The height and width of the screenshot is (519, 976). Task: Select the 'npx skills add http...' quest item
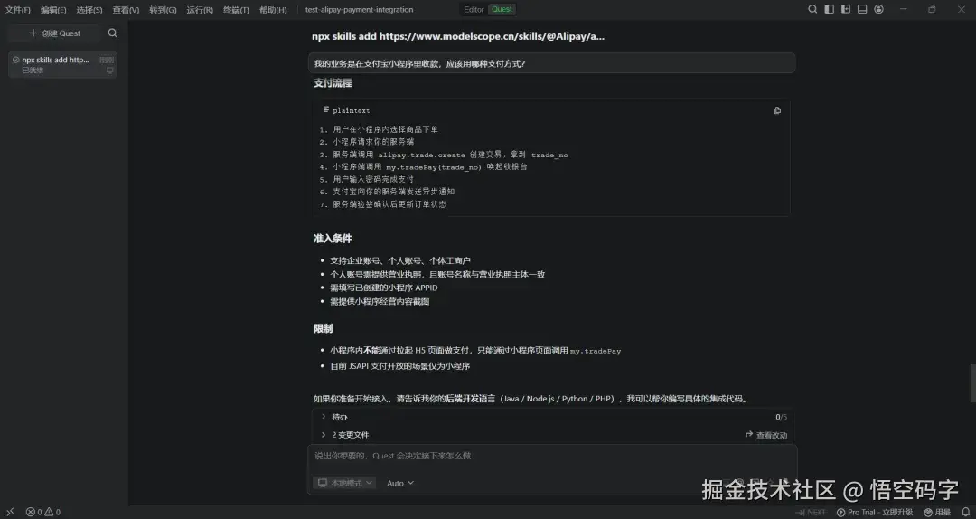[x=62, y=64]
